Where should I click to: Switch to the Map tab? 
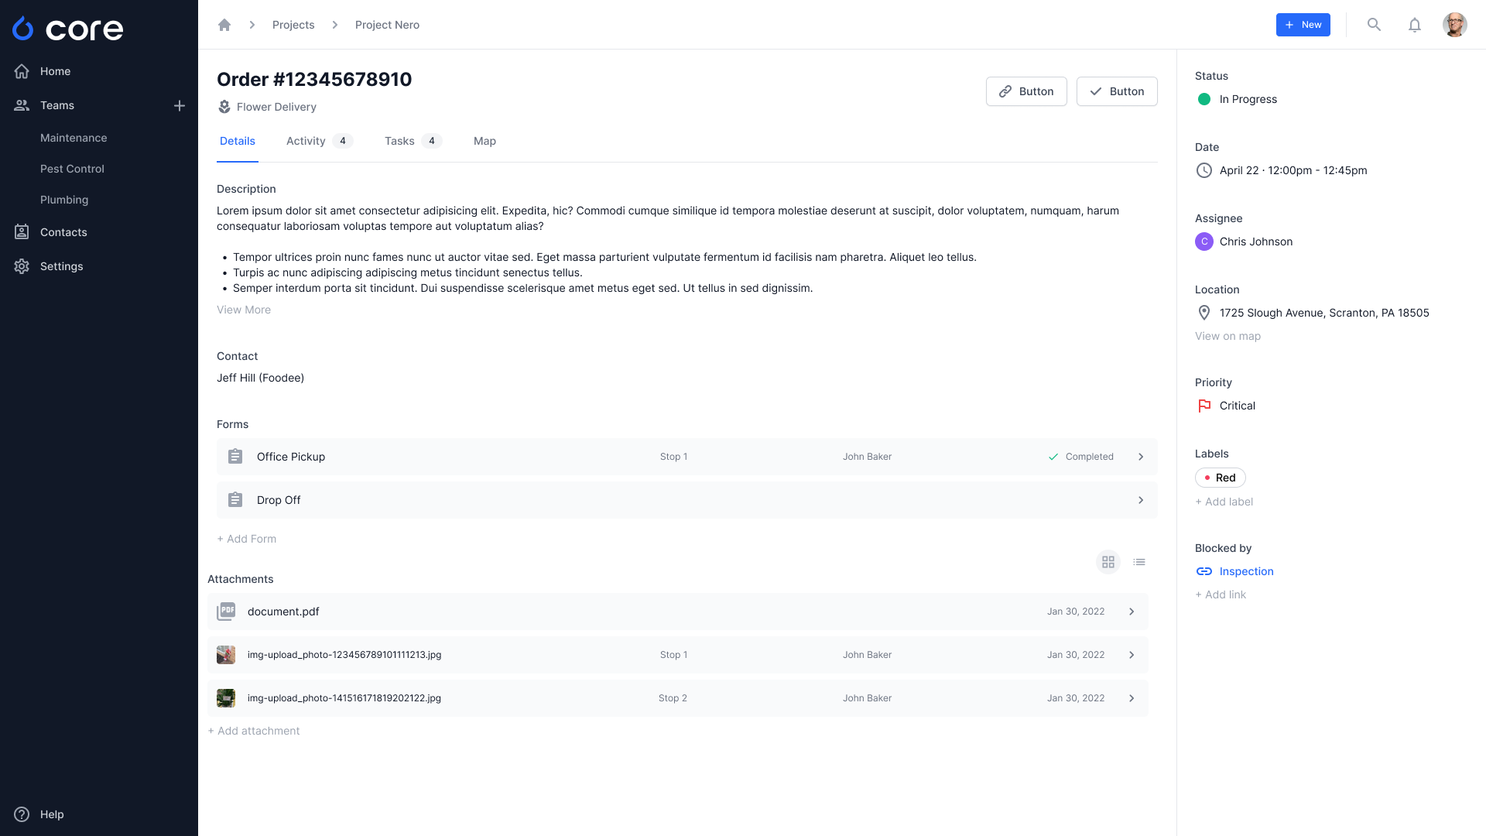click(x=484, y=141)
